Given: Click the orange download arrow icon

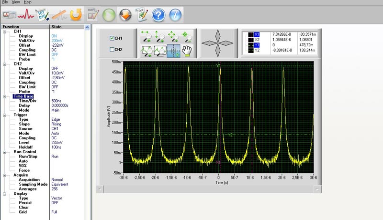Looking at the screenshot, I should [125, 15].
